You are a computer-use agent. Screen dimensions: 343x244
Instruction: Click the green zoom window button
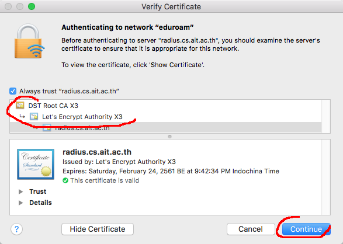point(32,6)
